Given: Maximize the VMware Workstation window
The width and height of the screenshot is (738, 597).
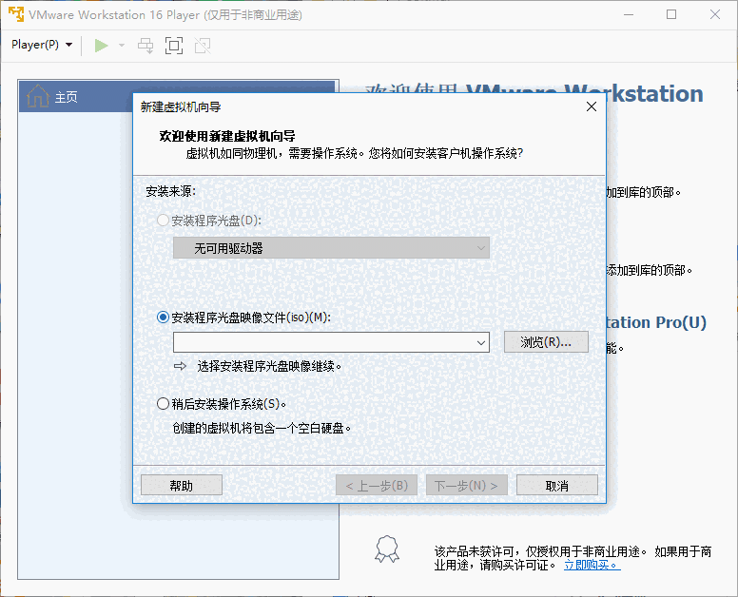Looking at the screenshot, I should (x=671, y=14).
